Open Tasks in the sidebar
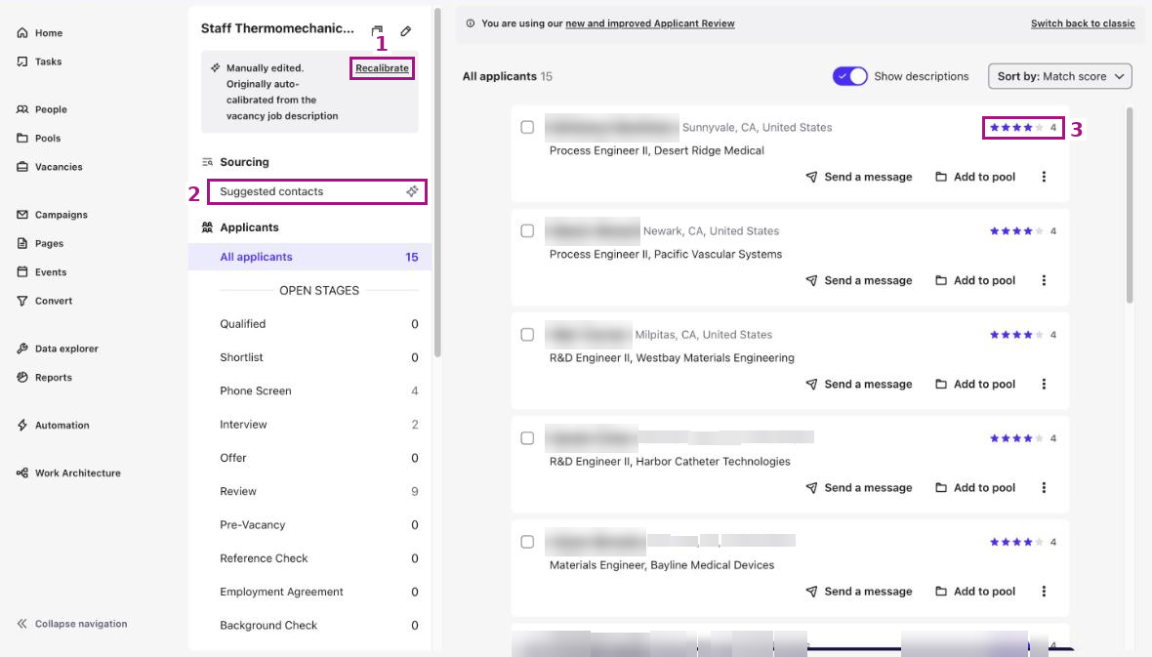1152x657 pixels. click(39, 62)
